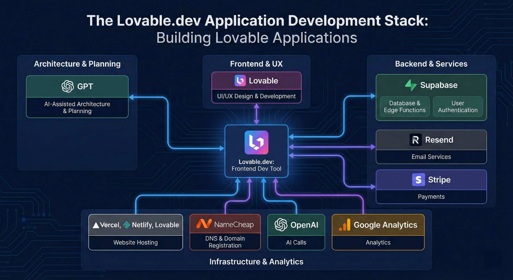Click the 'GPT' label text
The image size is (513, 280).
(x=85, y=86)
